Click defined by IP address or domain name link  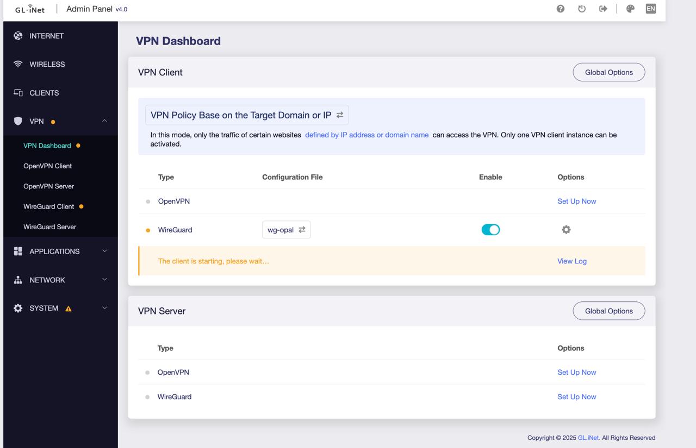(366, 135)
